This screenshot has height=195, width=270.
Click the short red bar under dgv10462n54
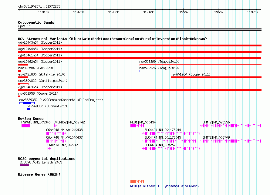coord(23,65)
